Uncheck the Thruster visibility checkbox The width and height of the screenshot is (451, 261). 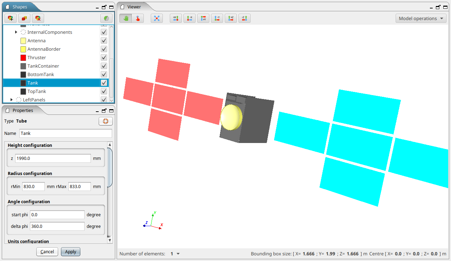point(104,57)
